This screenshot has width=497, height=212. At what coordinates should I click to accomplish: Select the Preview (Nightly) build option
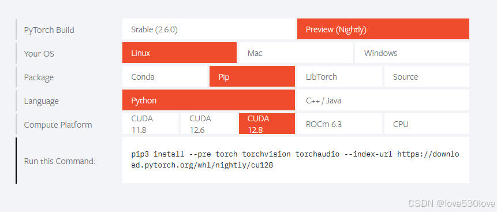[383, 29]
